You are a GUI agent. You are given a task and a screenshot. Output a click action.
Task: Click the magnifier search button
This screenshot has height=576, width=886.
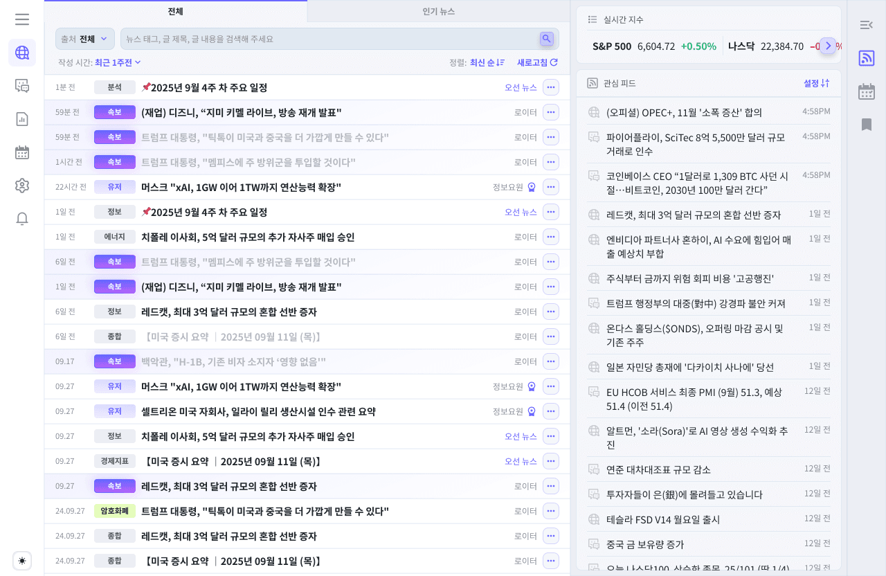click(547, 39)
